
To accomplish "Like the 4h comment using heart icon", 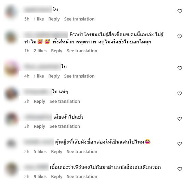I will 180,68.
